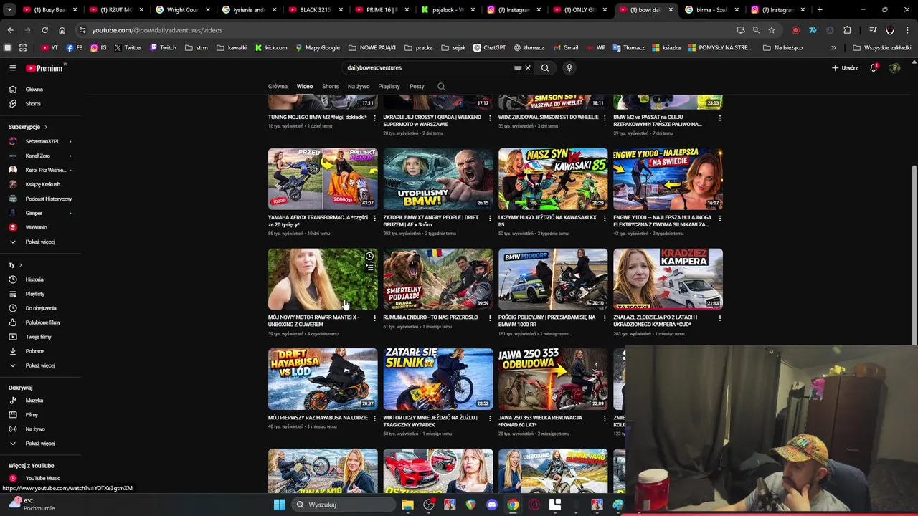The image size is (918, 516).
Task: Click the Utwórz create button
Action: [x=845, y=68]
